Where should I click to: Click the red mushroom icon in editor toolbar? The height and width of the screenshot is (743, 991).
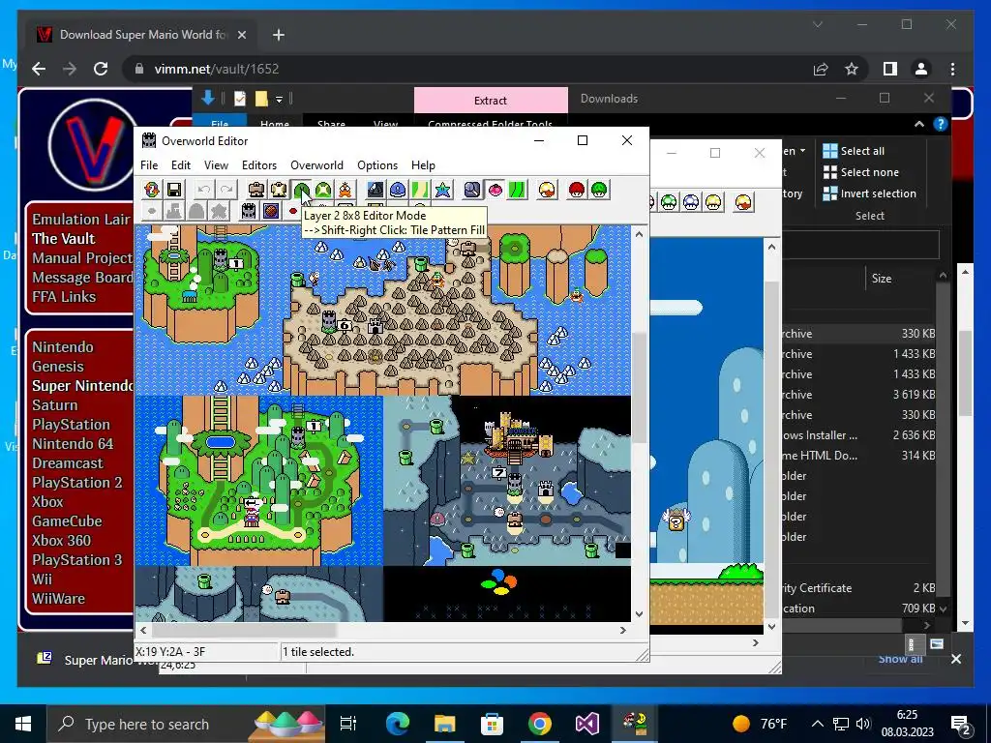click(577, 190)
